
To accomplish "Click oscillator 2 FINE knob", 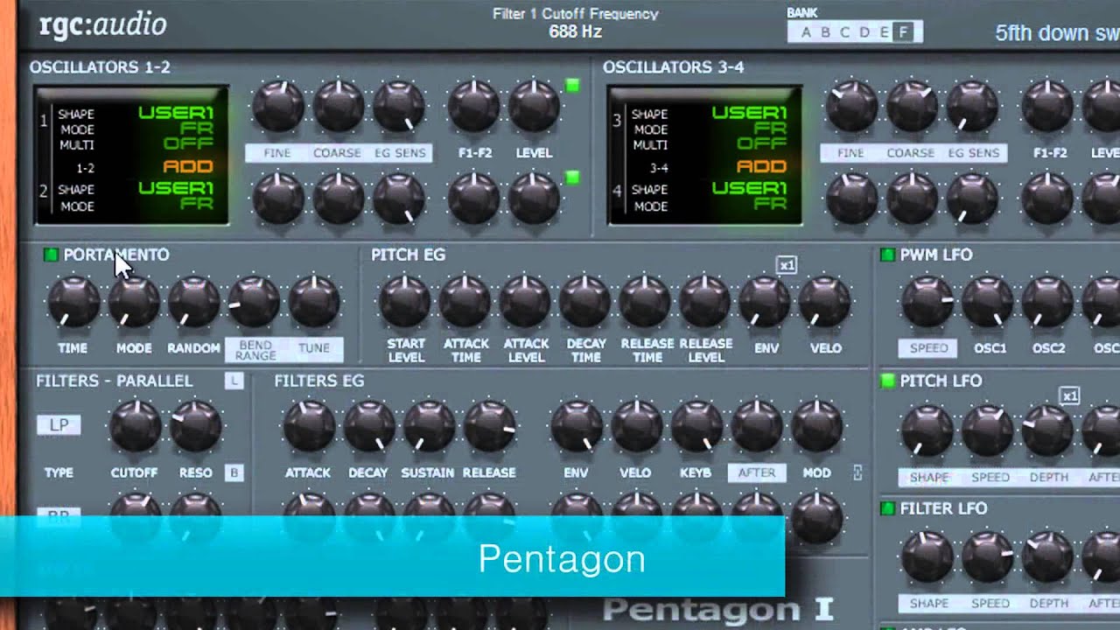I will tap(278, 198).
